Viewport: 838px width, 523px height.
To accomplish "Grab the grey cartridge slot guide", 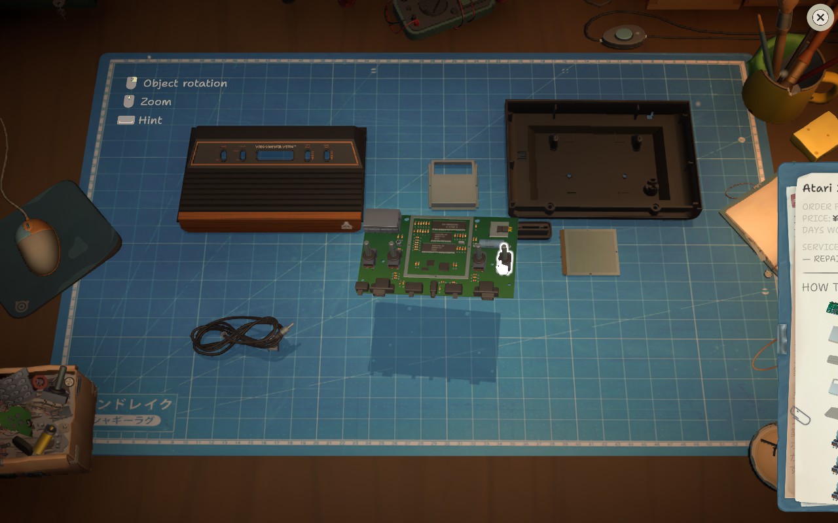I will point(453,184).
